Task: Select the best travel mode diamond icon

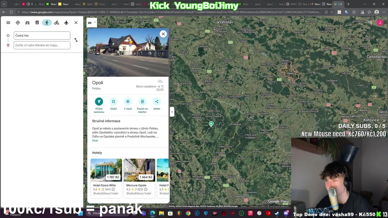Action: (18, 23)
